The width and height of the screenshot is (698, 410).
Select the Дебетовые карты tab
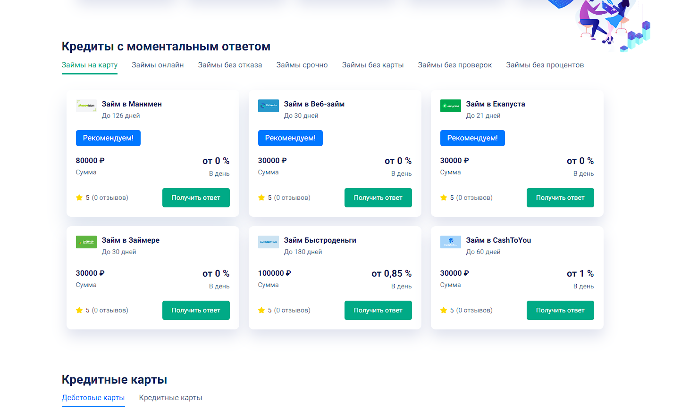[x=93, y=398]
